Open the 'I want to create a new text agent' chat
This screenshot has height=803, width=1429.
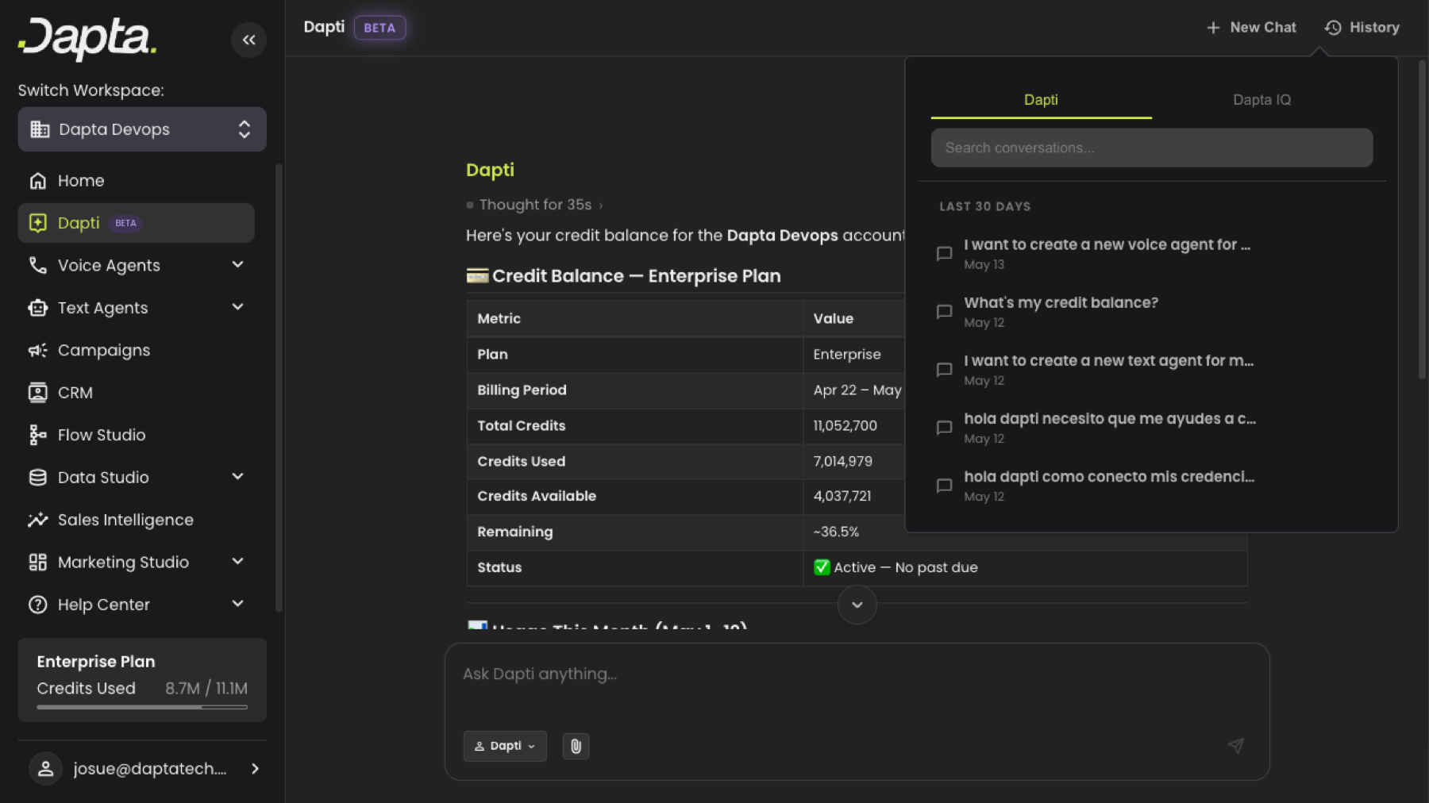tap(1151, 370)
